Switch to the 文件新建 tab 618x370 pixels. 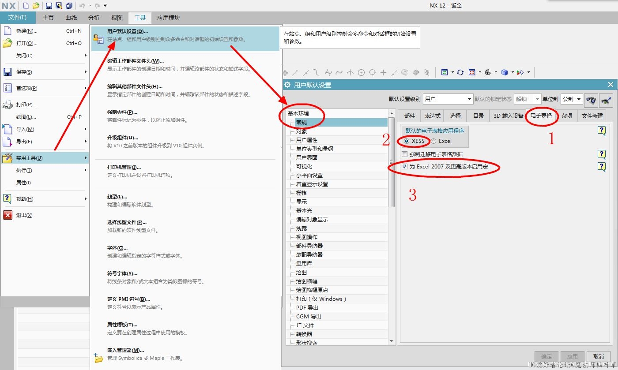point(592,116)
